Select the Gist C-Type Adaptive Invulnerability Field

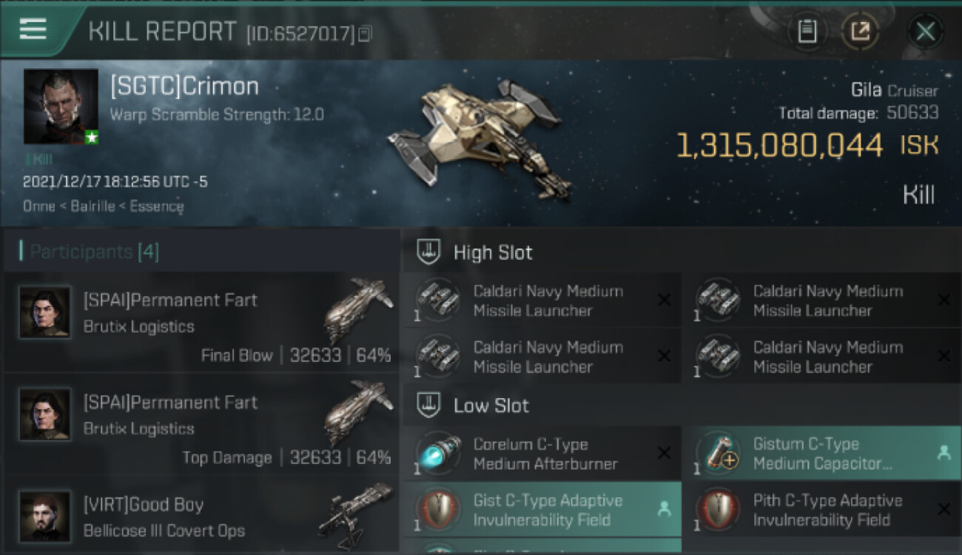pos(541,510)
